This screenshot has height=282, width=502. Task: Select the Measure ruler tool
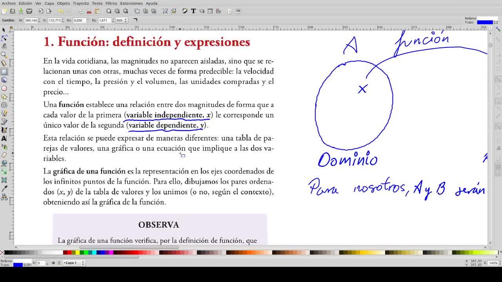click(4, 63)
